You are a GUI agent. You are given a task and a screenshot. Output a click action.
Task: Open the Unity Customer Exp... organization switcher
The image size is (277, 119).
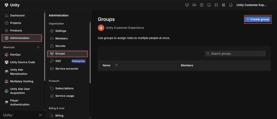[251, 5]
